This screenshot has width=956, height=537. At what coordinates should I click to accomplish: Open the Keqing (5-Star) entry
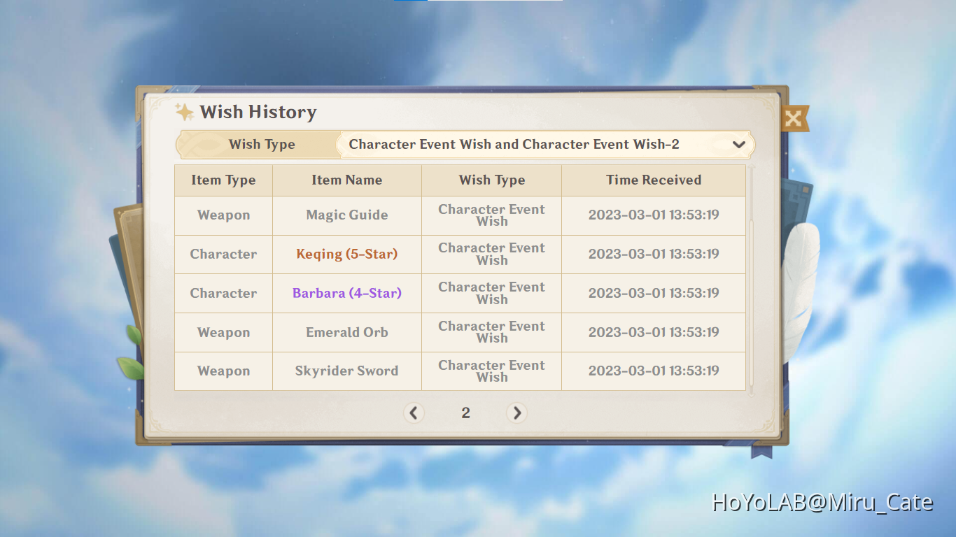pos(346,254)
